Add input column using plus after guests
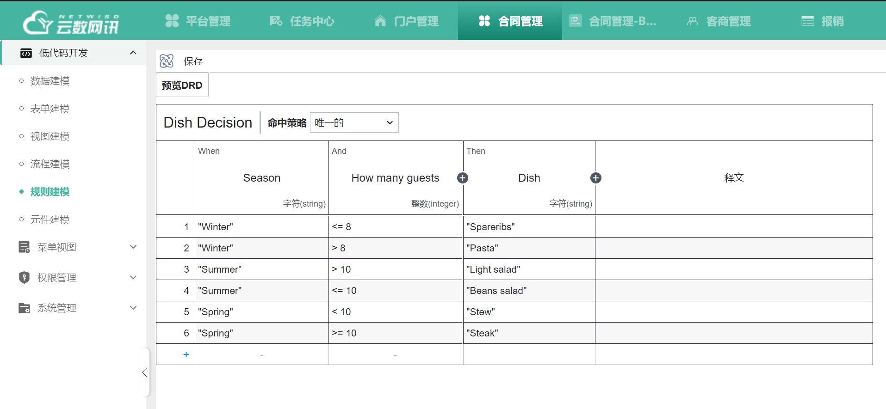The image size is (886, 409). click(462, 178)
